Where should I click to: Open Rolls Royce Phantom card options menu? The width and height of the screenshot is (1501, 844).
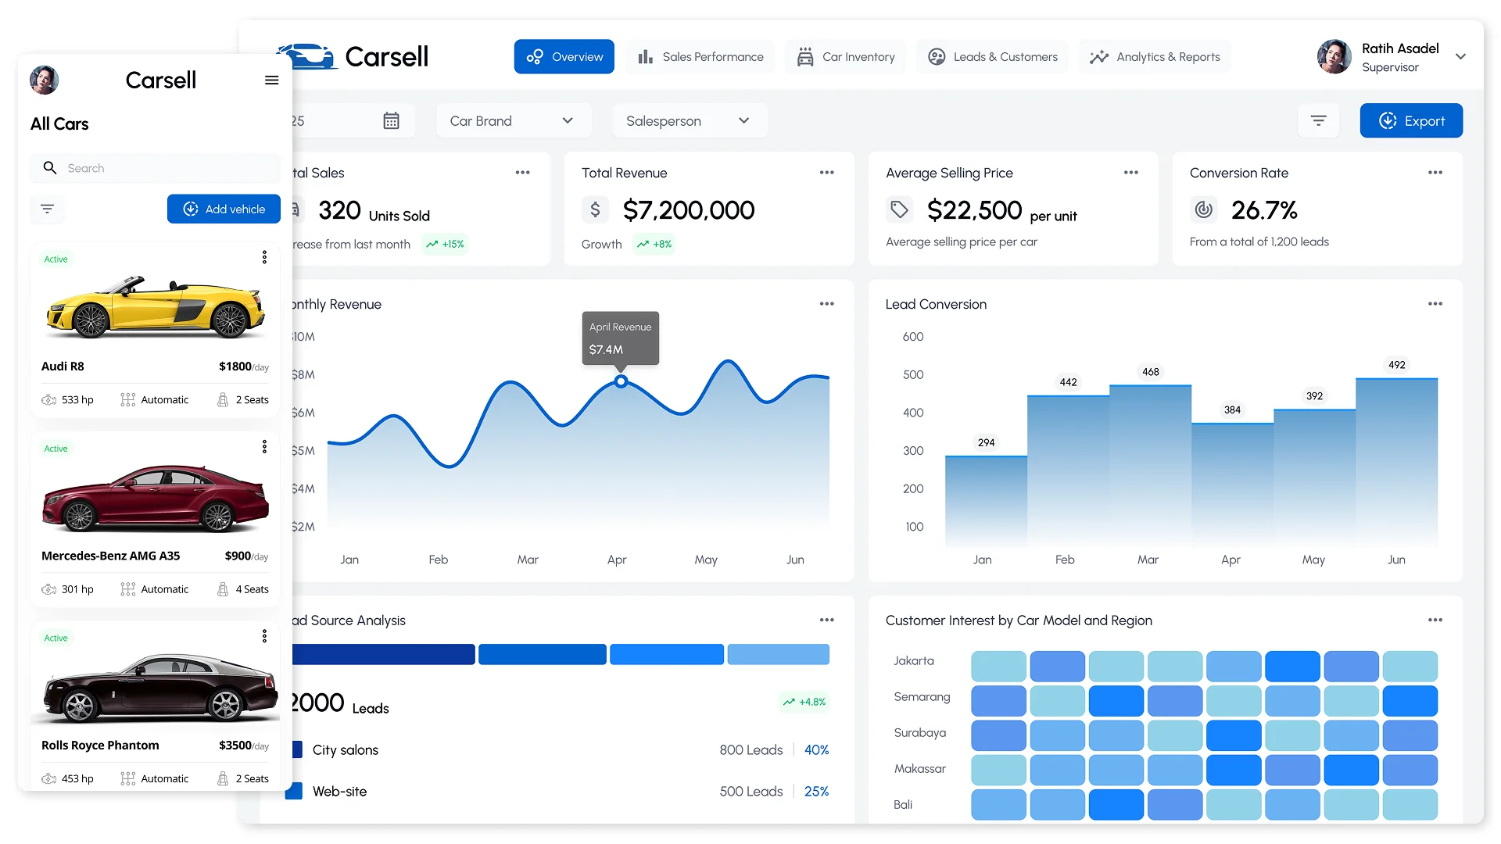264,636
